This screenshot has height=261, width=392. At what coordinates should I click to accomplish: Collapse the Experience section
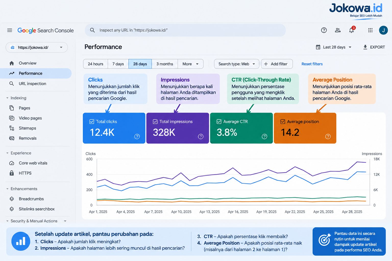tap(7, 153)
